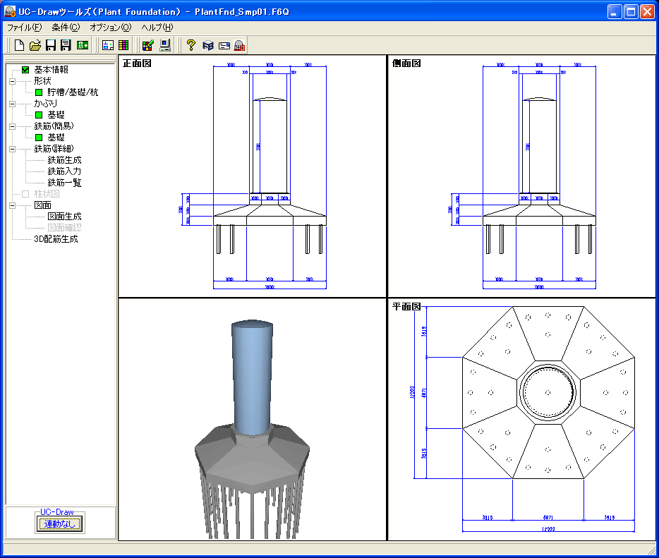This screenshot has width=659, height=558.
Task: Click the colorful grid table icon
Action: pyautogui.click(x=123, y=45)
